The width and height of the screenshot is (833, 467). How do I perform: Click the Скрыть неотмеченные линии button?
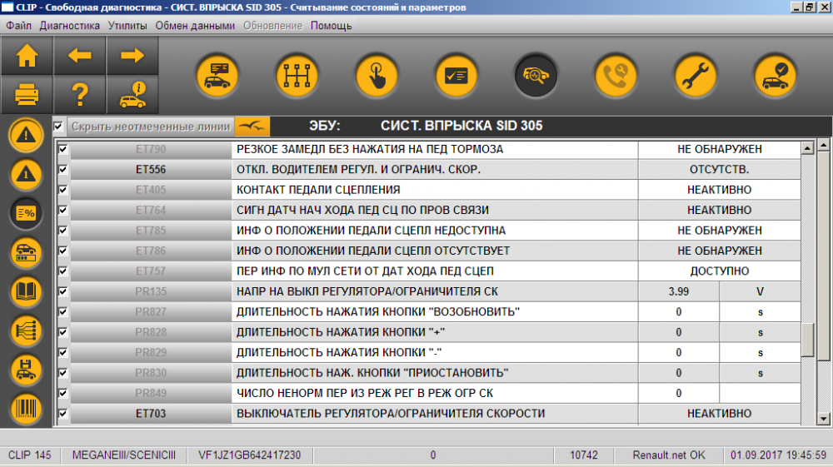point(150,127)
